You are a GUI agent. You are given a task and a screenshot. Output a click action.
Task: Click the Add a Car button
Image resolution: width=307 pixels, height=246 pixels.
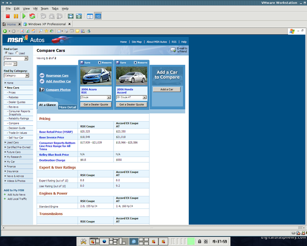coord(167,90)
